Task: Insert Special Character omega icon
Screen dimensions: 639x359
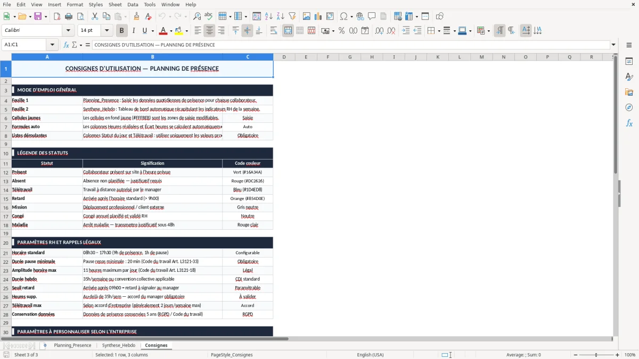Action: [x=343, y=16]
